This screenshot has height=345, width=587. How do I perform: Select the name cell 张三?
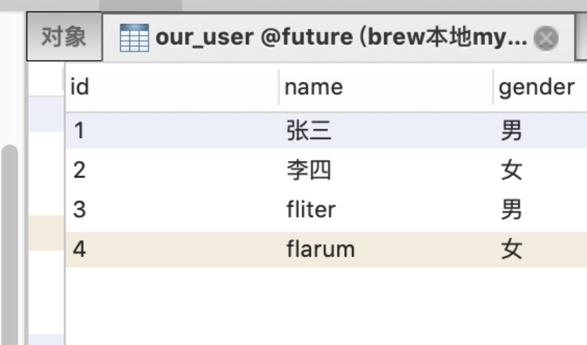pos(309,131)
